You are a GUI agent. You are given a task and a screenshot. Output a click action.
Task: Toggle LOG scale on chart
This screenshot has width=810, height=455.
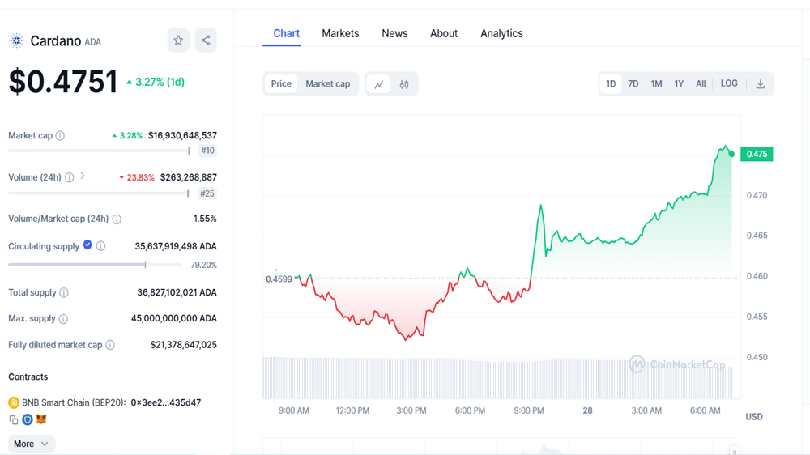click(x=729, y=83)
